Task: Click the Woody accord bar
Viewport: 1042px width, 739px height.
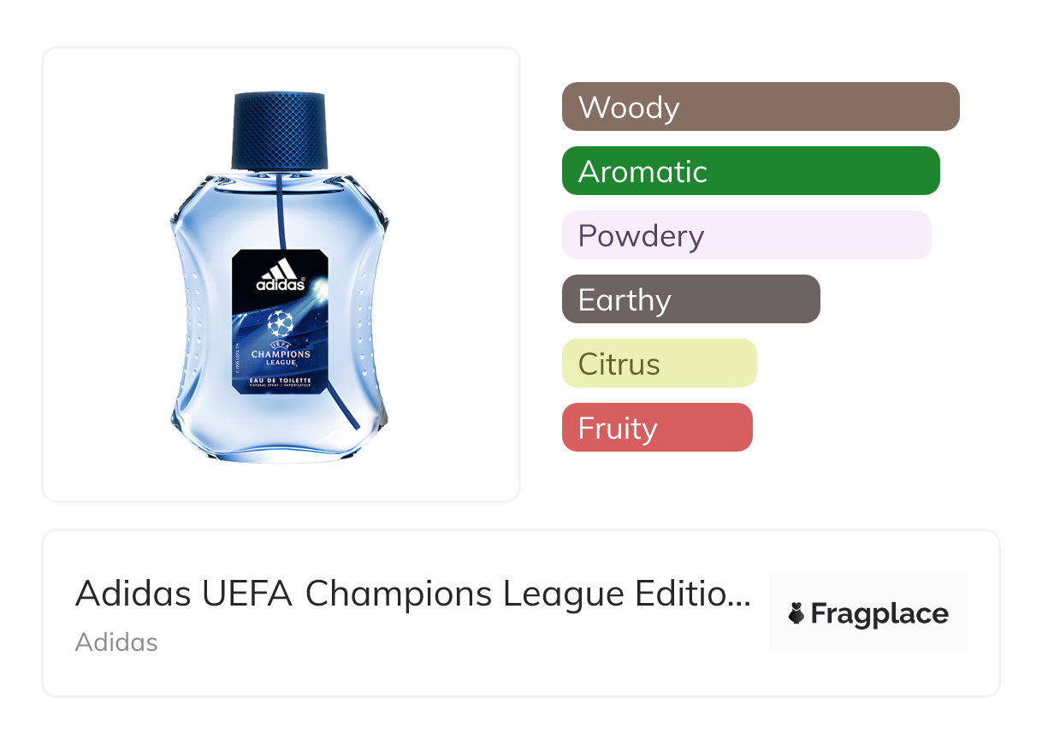Action: (x=760, y=107)
